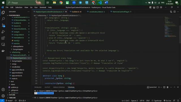Open Remote Explorer view
This screenshot has width=181, height=102.
coord(3,44)
